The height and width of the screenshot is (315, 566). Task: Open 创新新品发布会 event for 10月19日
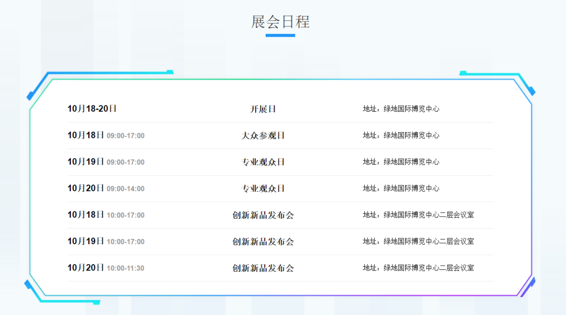pyautogui.click(x=263, y=241)
